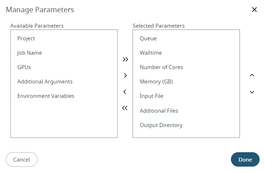This screenshot has height=172, width=265.
Task: Pick Environment Variables from available list
Action: coord(46,96)
